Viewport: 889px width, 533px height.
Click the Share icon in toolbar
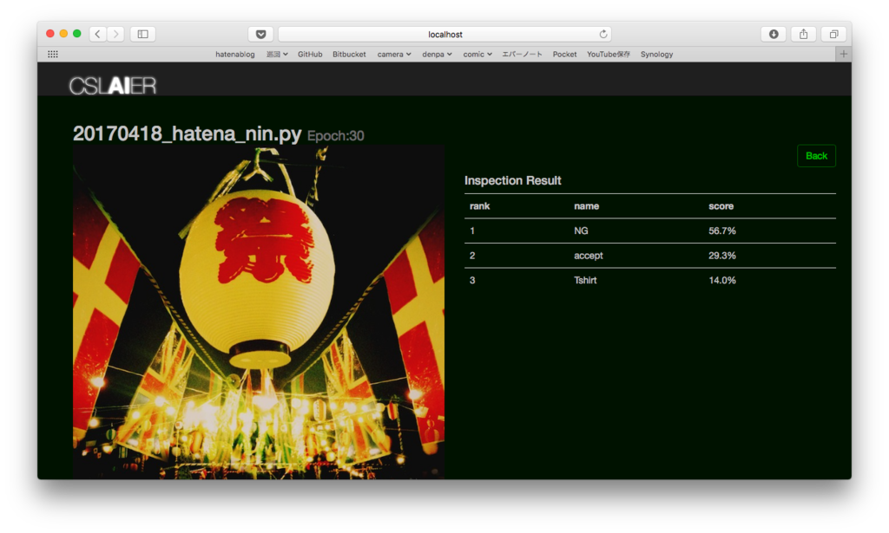(x=803, y=34)
